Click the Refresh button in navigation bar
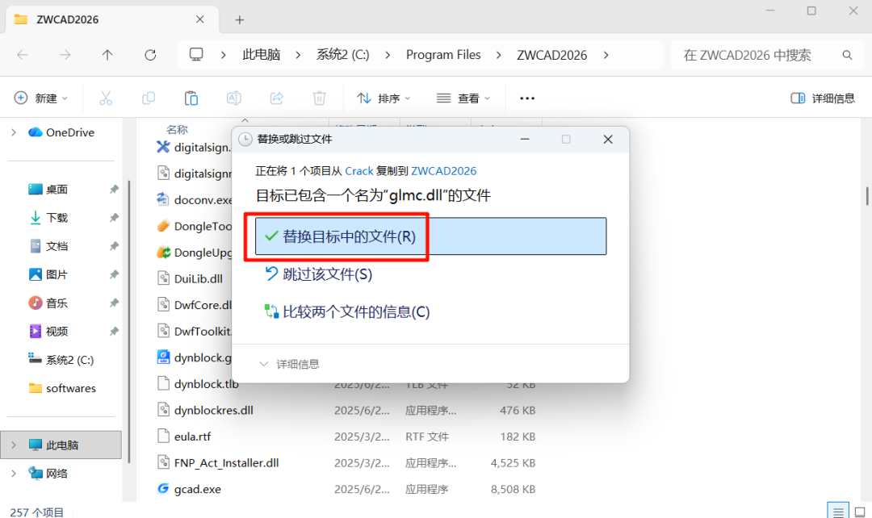The height and width of the screenshot is (518, 872). point(150,55)
